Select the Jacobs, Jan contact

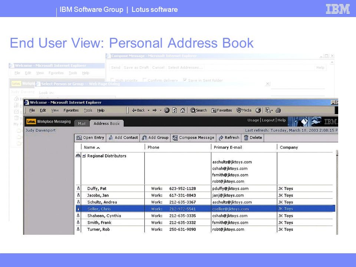tap(98, 195)
